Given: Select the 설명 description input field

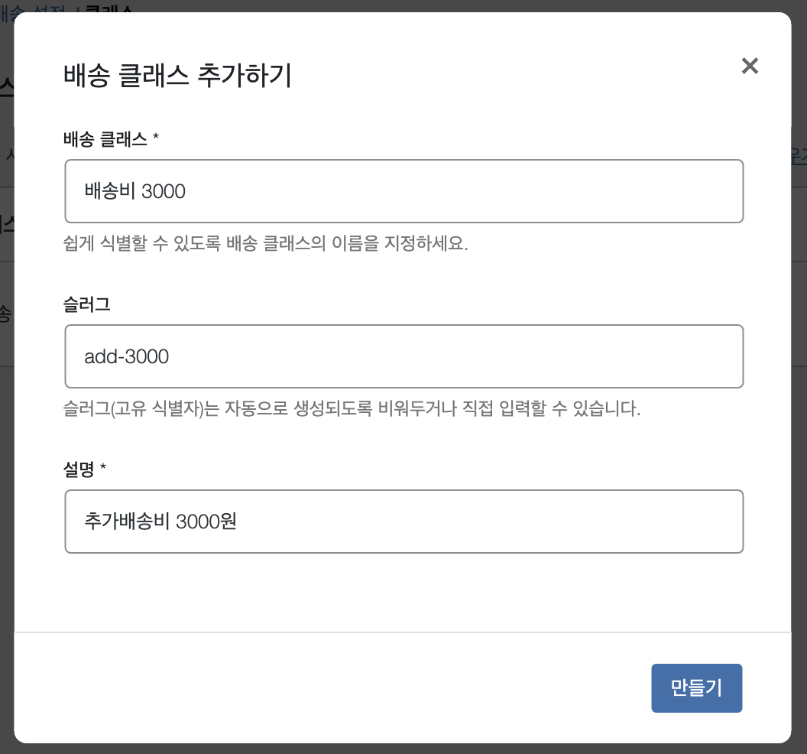Looking at the screenshot, I should coord(404,522).
